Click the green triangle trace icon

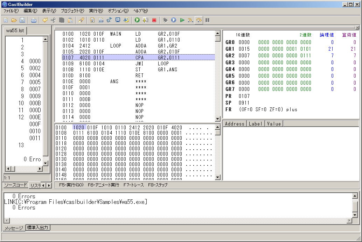[182, 20]
